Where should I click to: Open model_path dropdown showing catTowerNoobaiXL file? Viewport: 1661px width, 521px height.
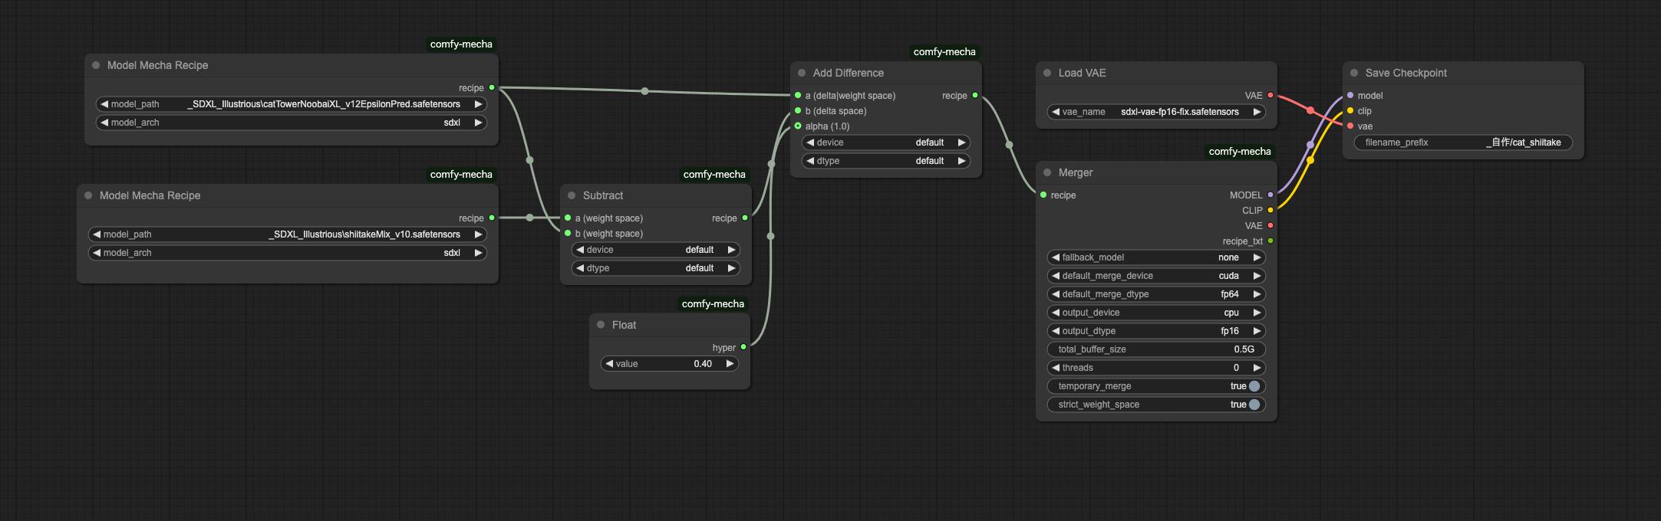point(292,104)
